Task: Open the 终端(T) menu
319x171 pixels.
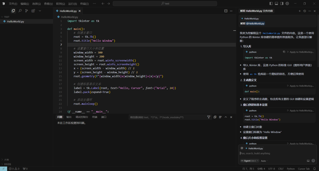Action: pos(84,4)
